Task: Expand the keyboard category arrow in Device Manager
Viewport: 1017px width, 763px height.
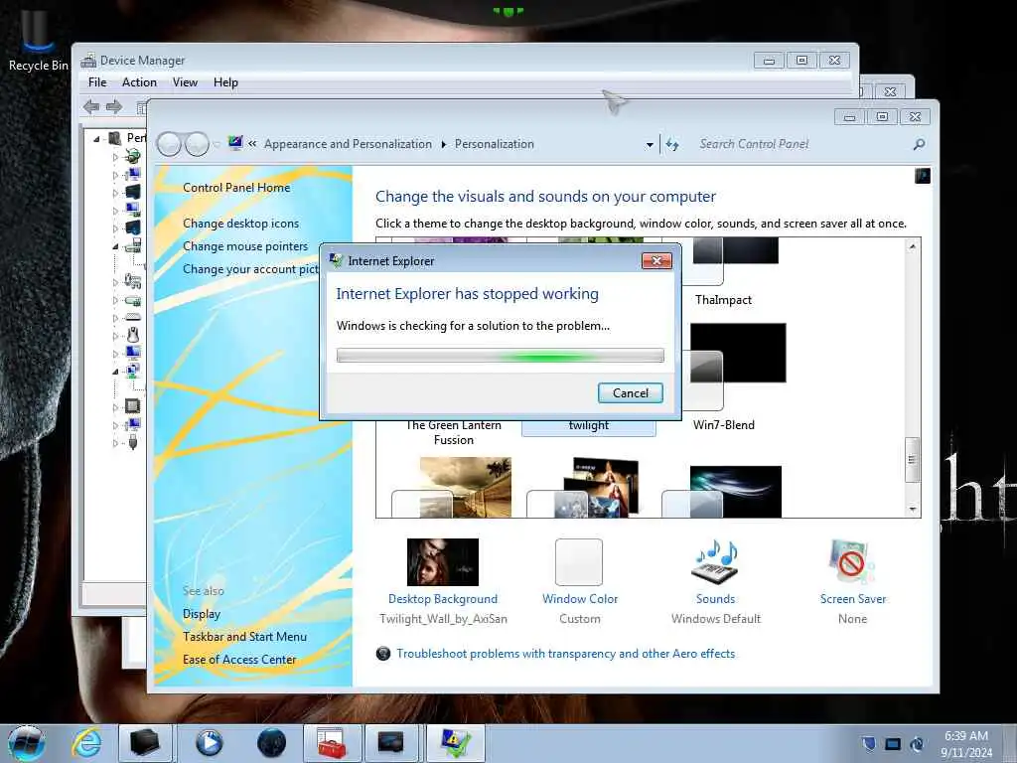Action: tap(115, 318)
